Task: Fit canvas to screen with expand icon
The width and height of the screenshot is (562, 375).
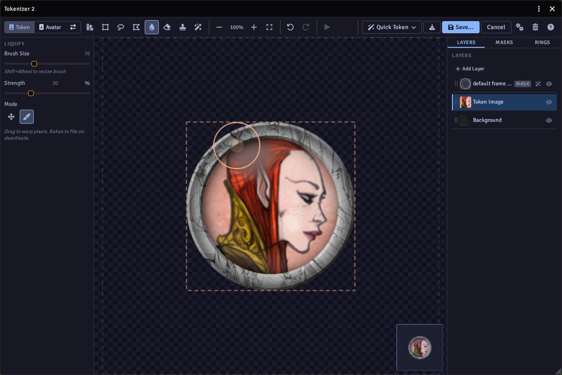Action: click(269, 27)
